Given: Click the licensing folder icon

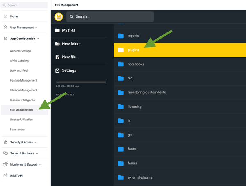Looking at the screenshot, I should coord(121,107).
